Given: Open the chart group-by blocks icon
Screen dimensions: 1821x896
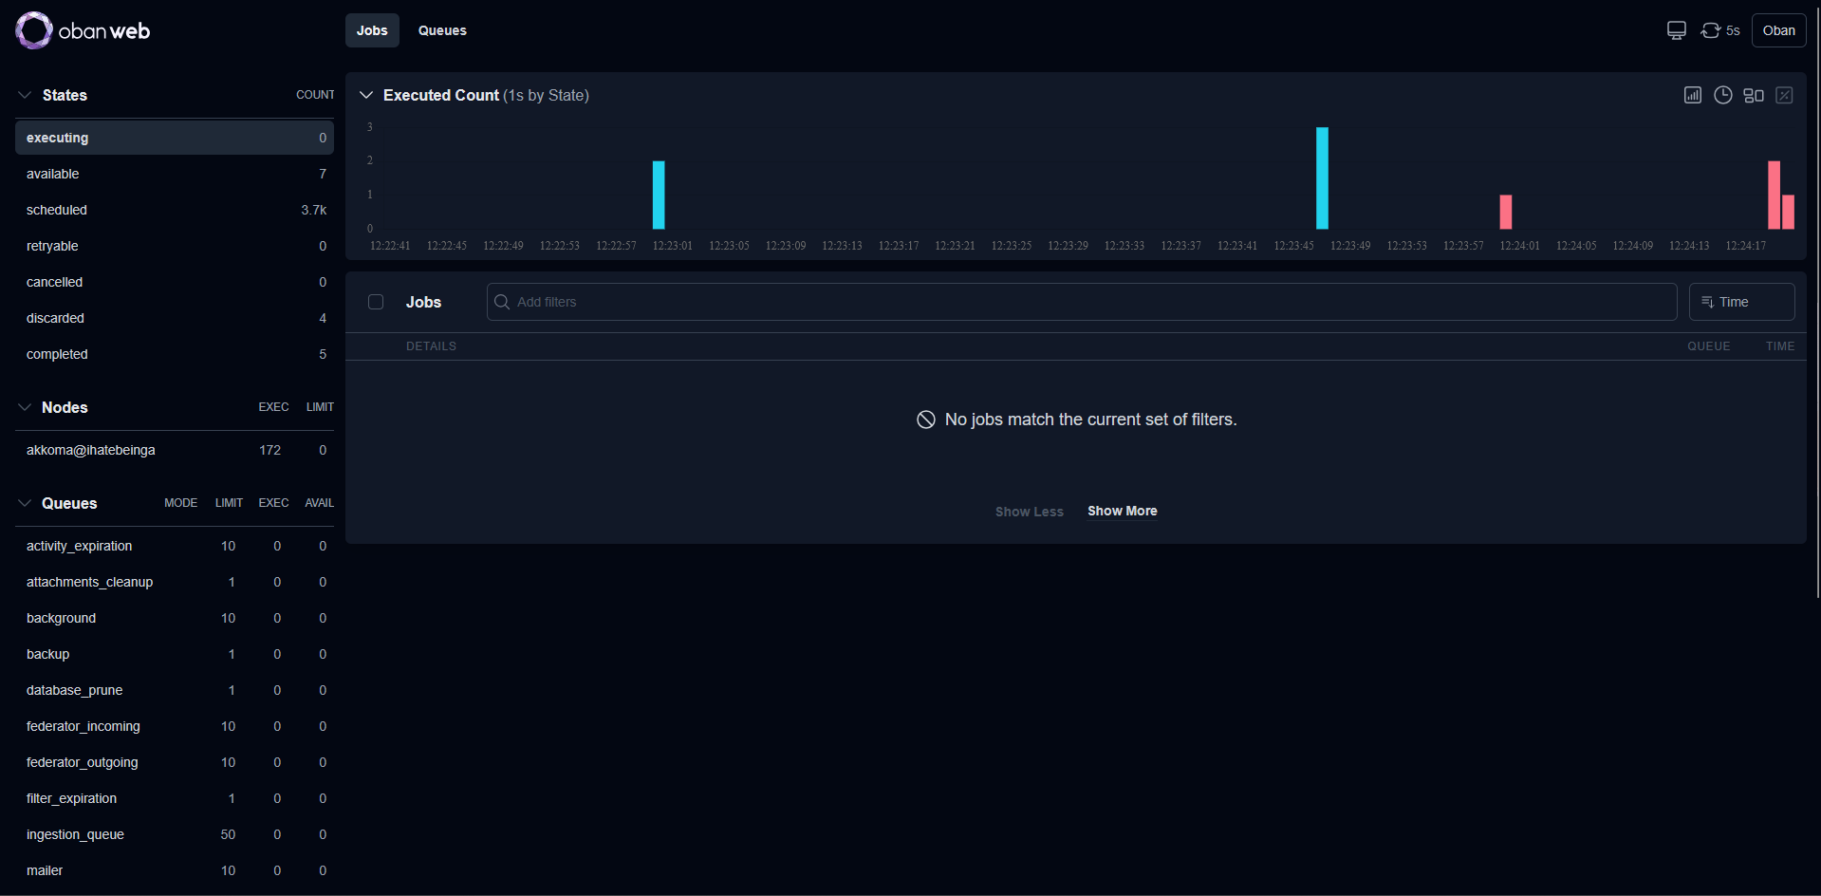Looking at the screenshot, I should [x=1754, y=95].
